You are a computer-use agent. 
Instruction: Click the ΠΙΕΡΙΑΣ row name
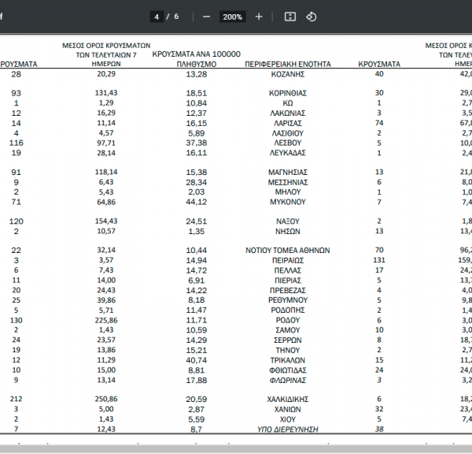pos(288,281)
